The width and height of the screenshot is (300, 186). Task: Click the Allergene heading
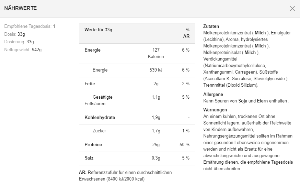click(213, 94)
